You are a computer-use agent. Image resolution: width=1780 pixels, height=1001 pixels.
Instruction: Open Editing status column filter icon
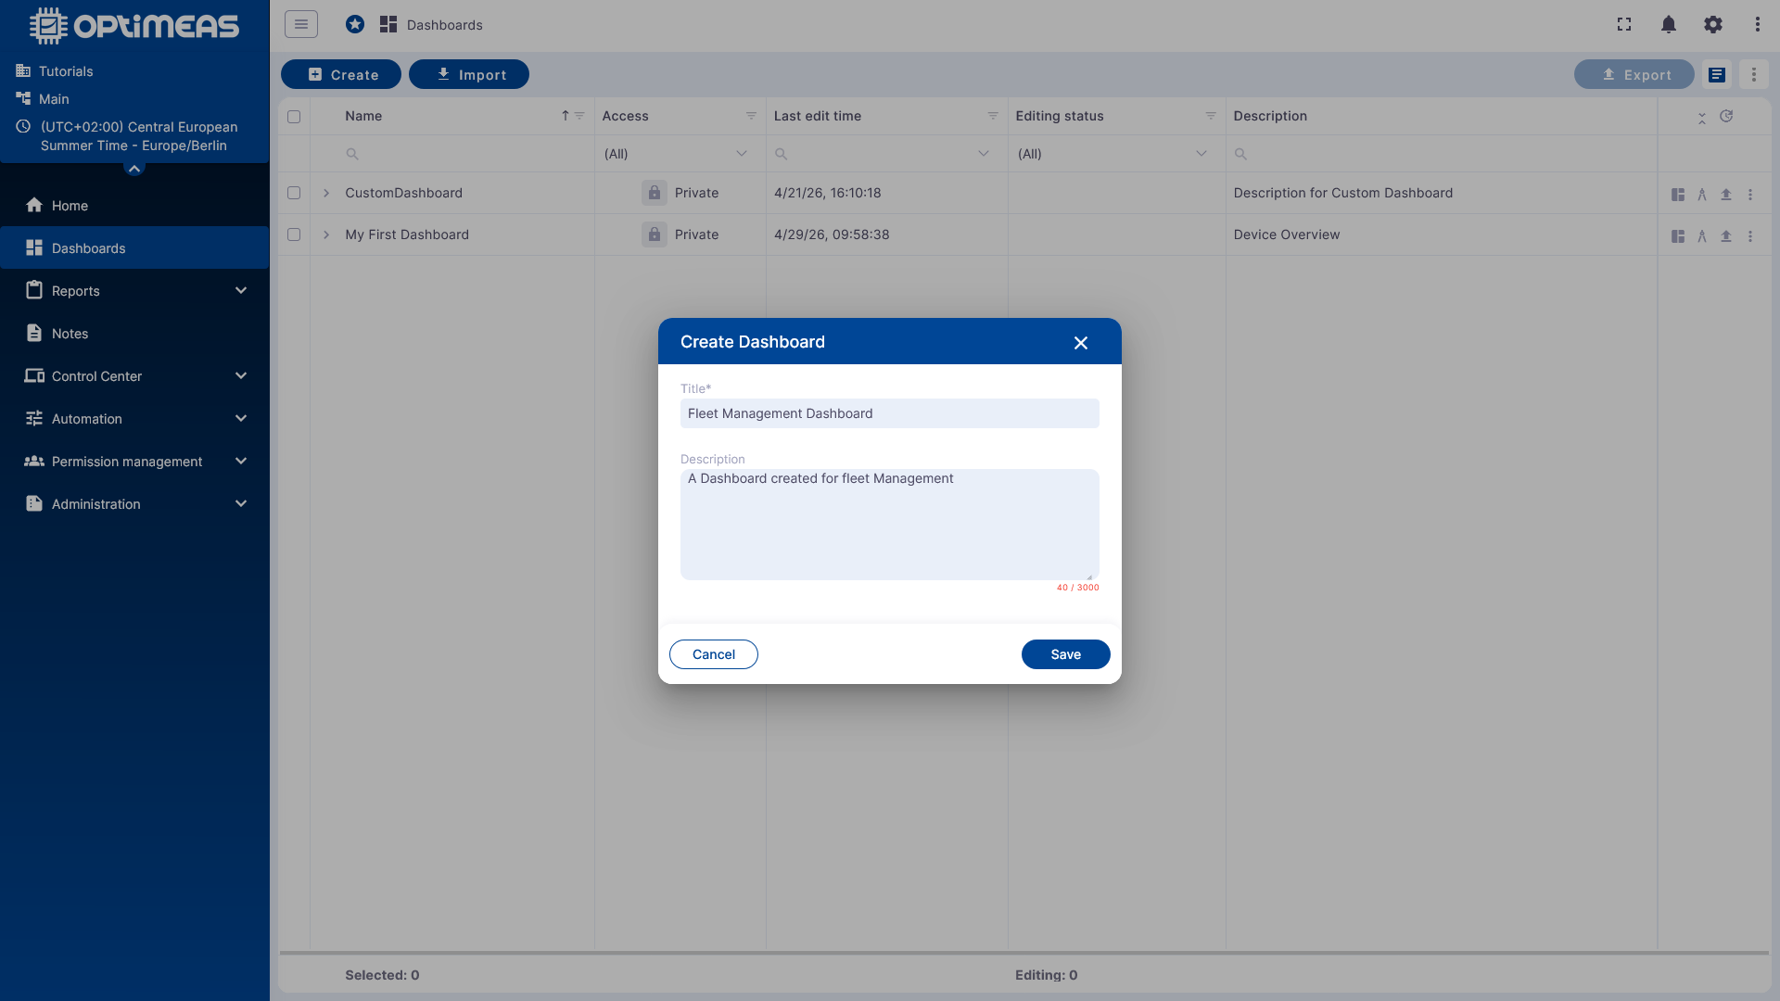(x=1211, y=116)
